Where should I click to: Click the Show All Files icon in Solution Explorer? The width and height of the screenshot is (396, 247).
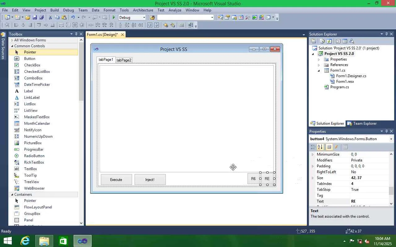point(322,41)
